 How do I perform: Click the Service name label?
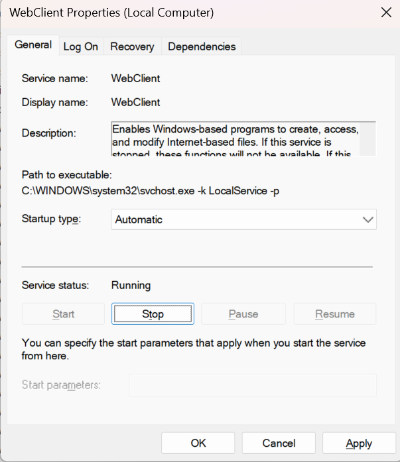55,78
